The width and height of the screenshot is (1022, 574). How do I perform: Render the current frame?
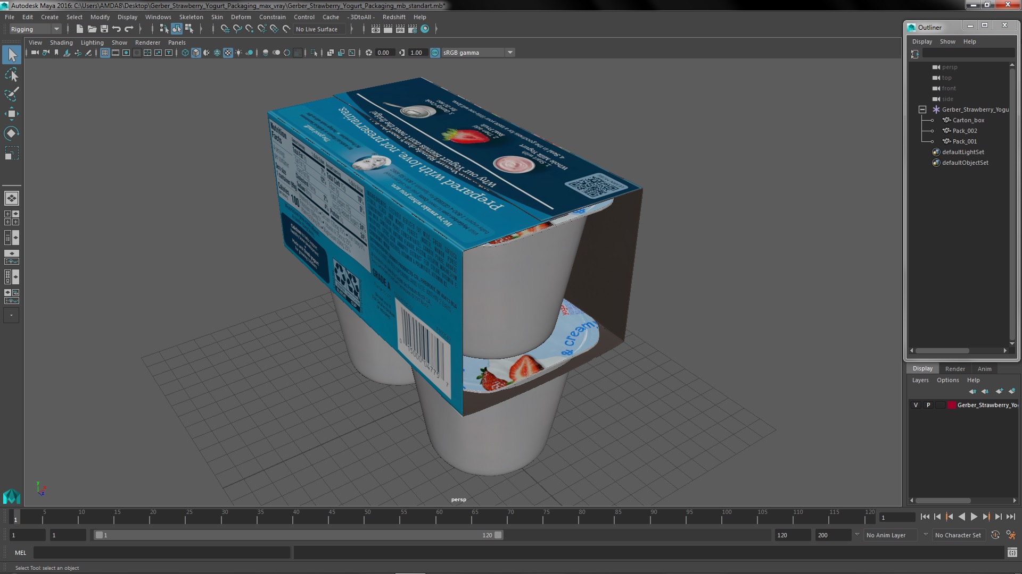pyautogui.click(x=388, y=29)
